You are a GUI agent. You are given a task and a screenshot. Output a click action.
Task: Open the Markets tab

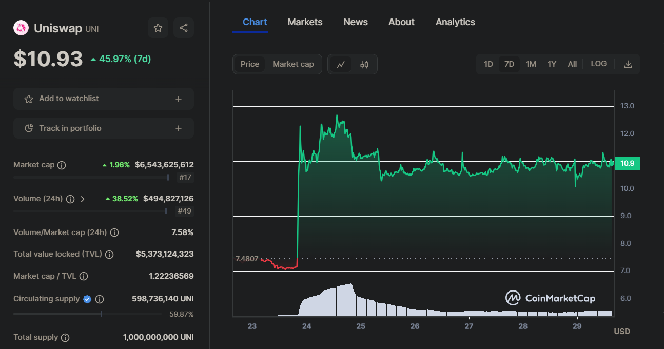[x=305, y=22]
